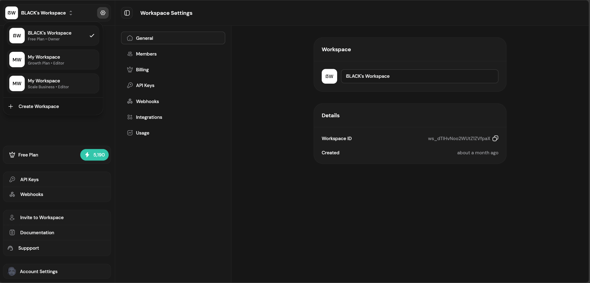
Task: Click the 'about a month ago' value
Action: coord(478,153)
